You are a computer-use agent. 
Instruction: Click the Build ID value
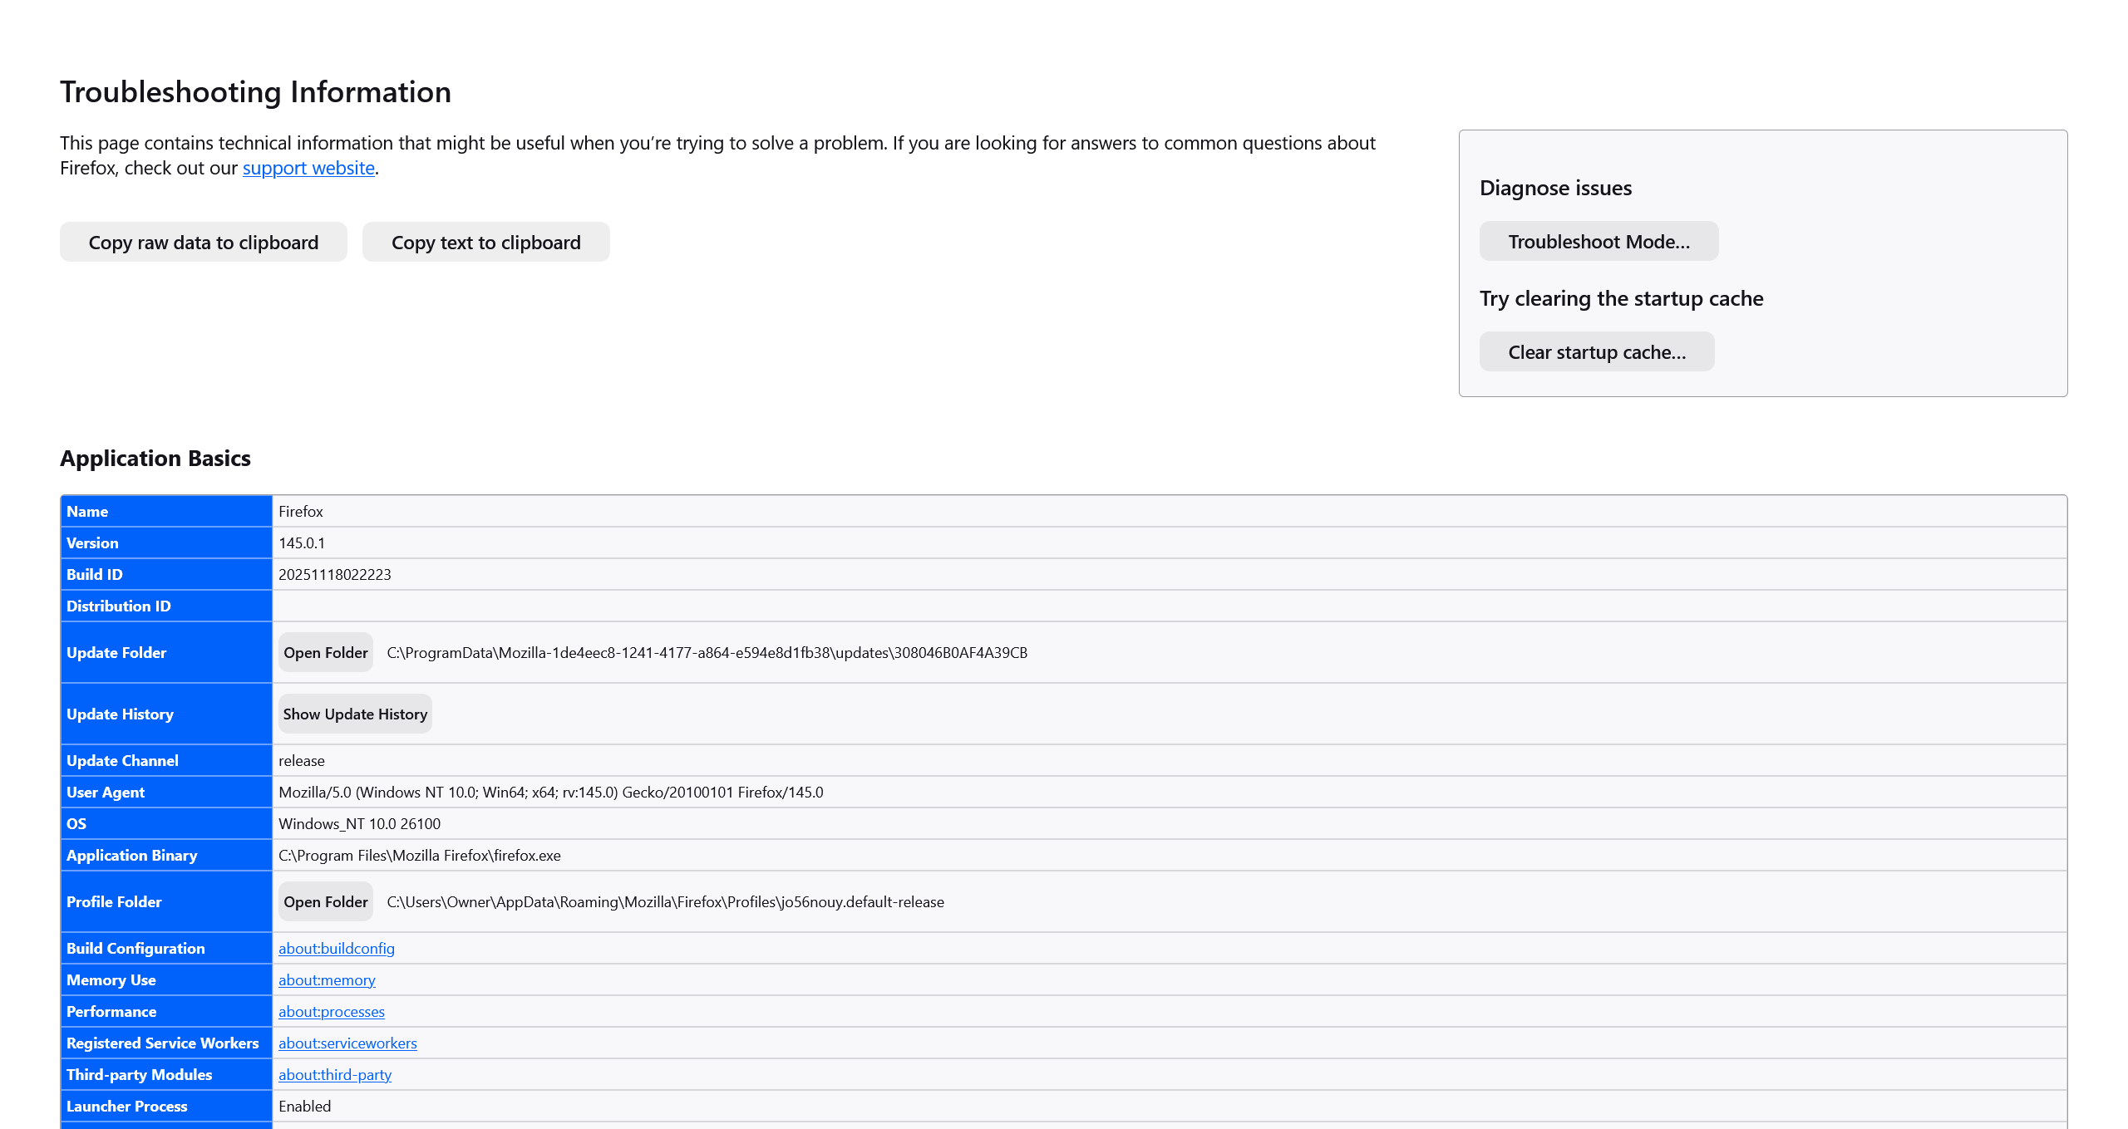click(x=334, y=575)
